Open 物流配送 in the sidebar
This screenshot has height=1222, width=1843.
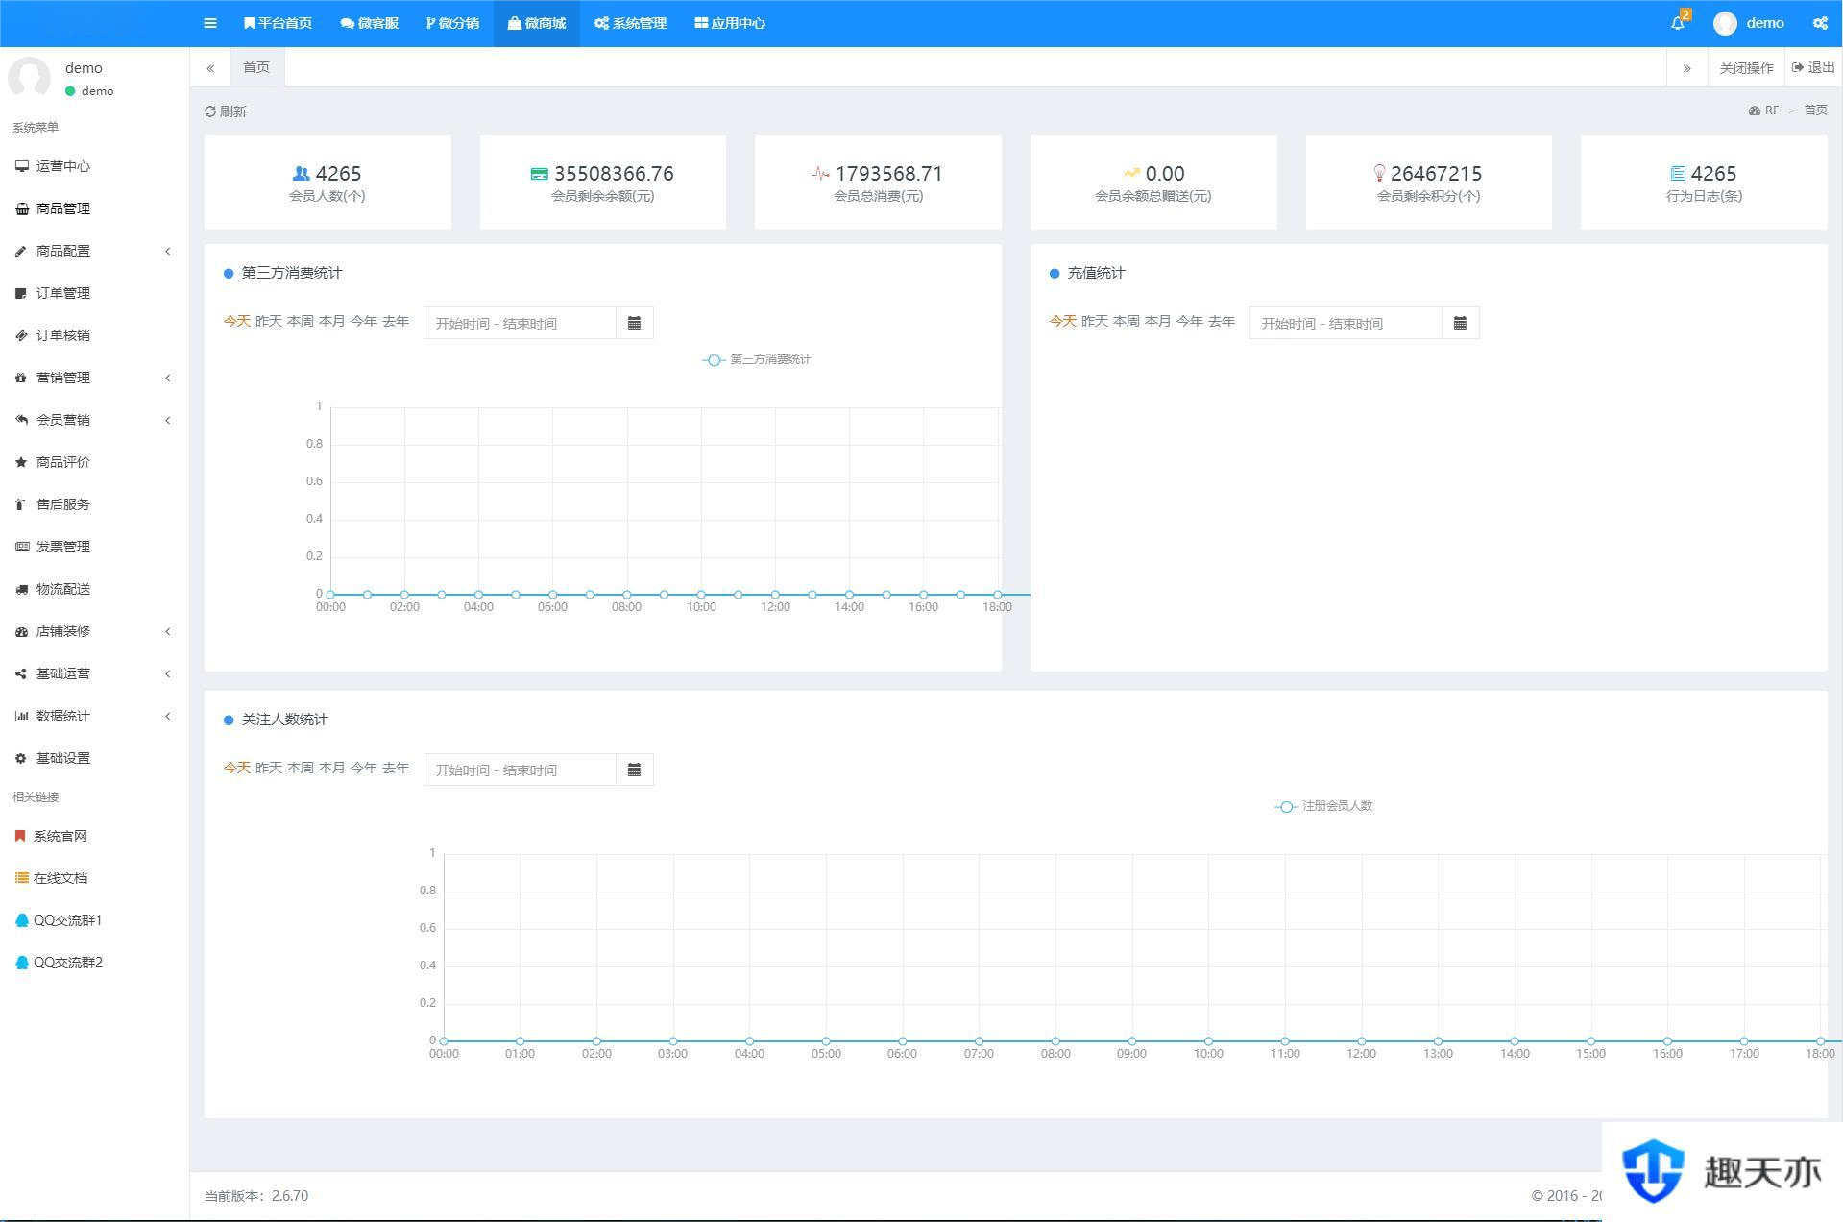click(93, 589)
